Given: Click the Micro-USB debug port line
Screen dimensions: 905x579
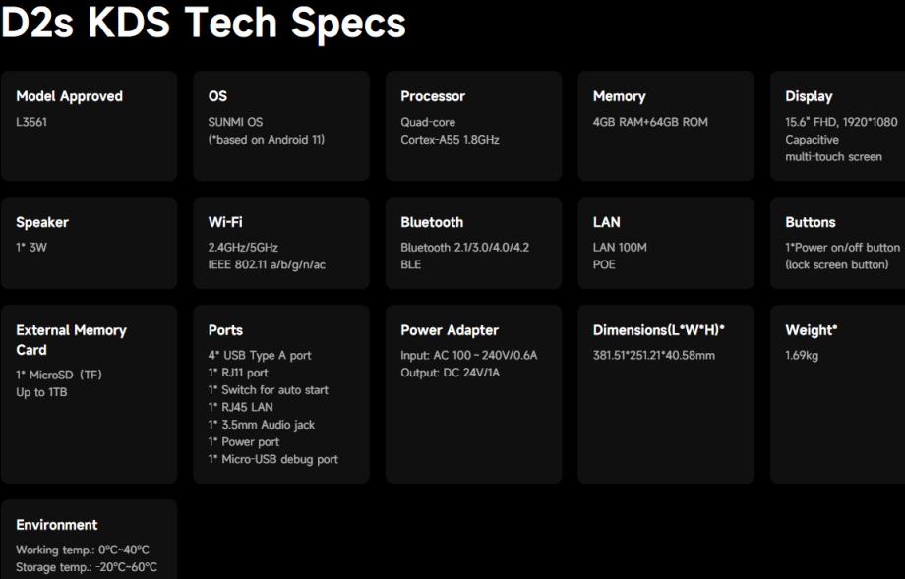Looking at the screenshot, I should [272, 459].
